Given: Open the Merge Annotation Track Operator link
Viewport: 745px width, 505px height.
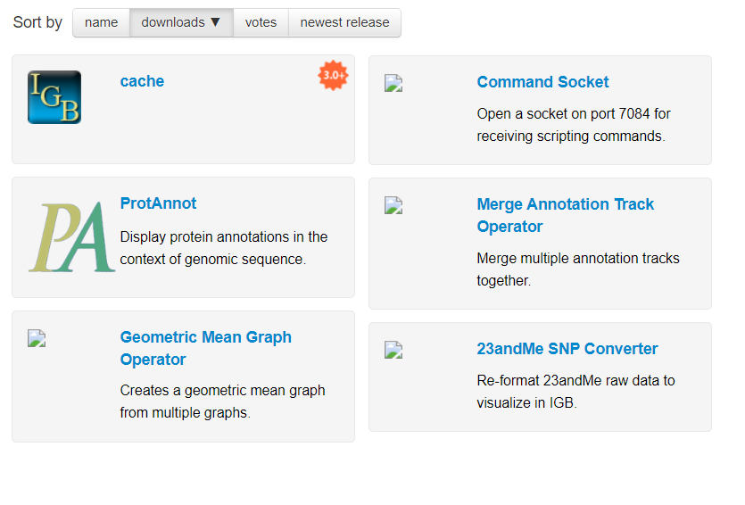Looking at the screenshot, I should 565,215.
